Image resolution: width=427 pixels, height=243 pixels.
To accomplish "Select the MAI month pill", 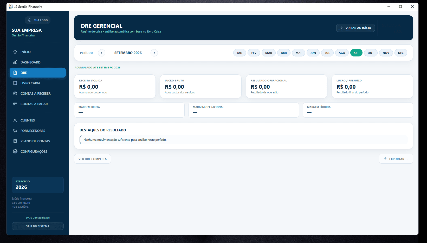I will coord(299,53).
